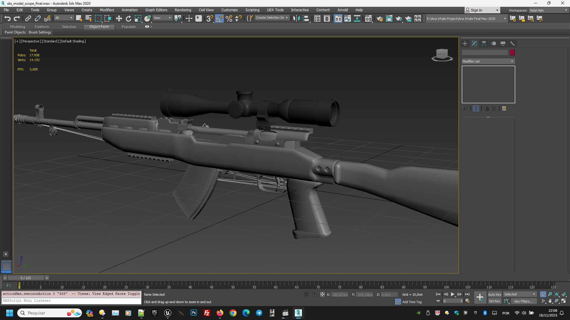Switch to the Hierarchy command panel
The height and width of the screenshot is (320, 570).
point(484,44)
